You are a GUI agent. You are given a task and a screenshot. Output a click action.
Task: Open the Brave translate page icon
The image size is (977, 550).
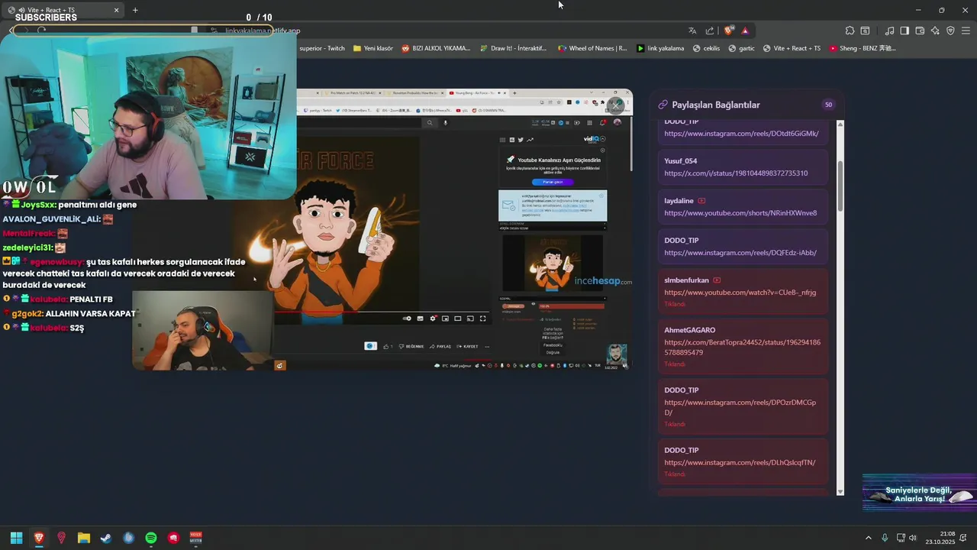692,31
